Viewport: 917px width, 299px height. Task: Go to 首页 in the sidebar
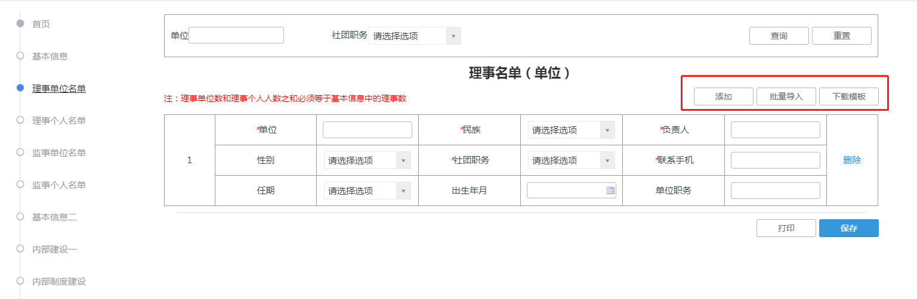click(x=41, y=24)
